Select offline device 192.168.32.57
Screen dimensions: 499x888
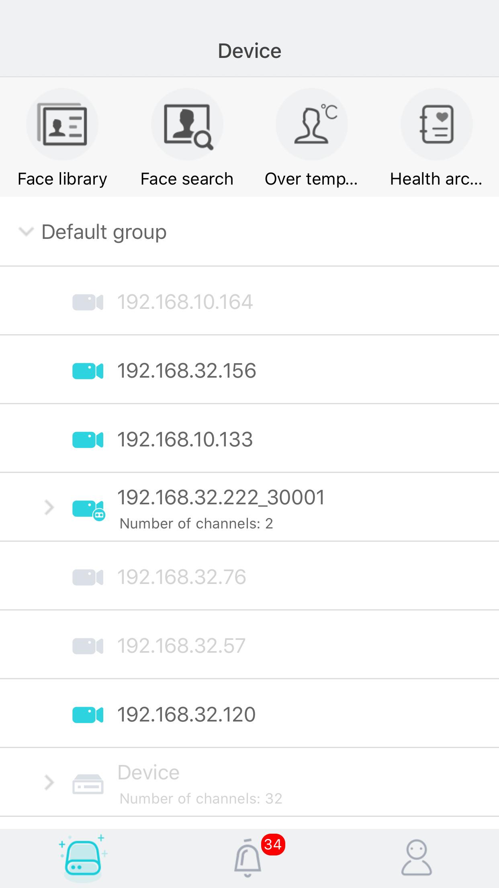(249, 645)
